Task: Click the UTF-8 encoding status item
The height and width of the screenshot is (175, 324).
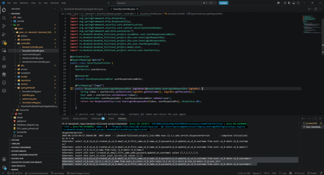Action: click(x=266, y=173)
